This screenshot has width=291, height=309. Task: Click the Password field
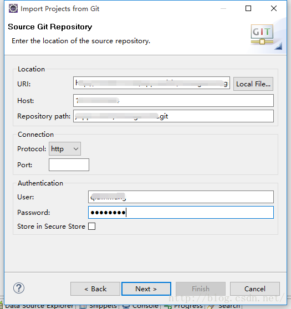pos(181,213)
